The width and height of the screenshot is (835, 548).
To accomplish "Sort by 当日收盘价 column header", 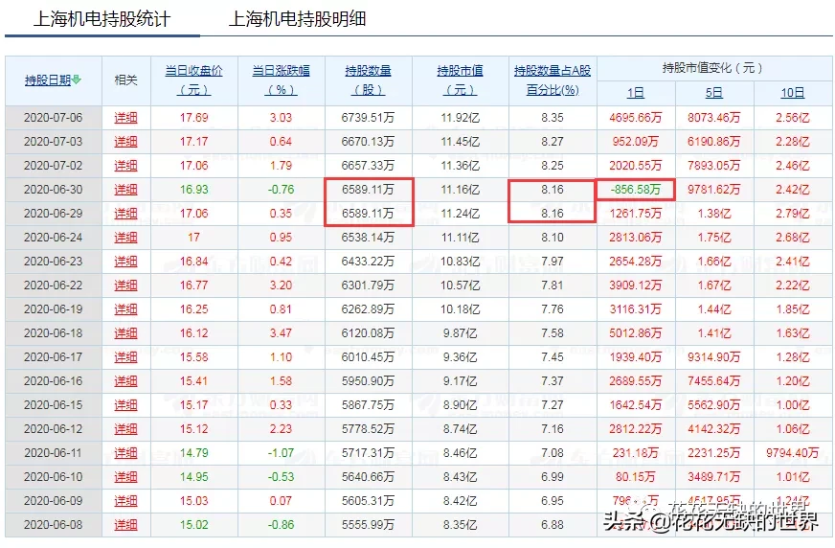I will tap(193, 80).
